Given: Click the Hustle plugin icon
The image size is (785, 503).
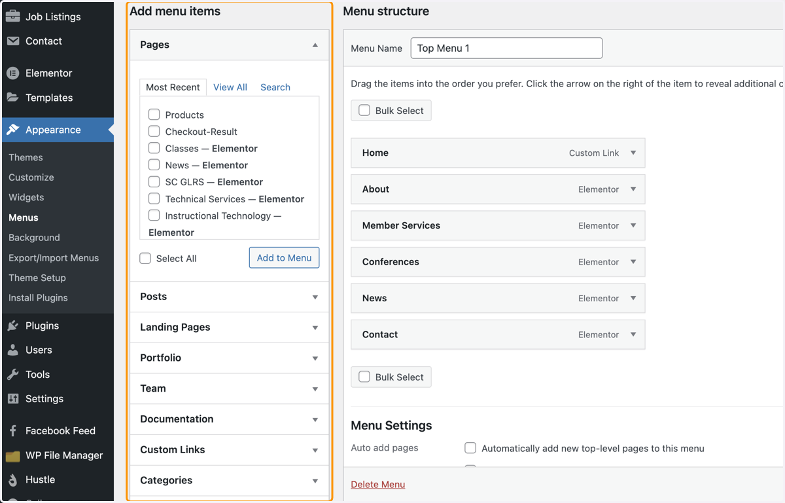Looking at the screenshot, I should [13, 480].
